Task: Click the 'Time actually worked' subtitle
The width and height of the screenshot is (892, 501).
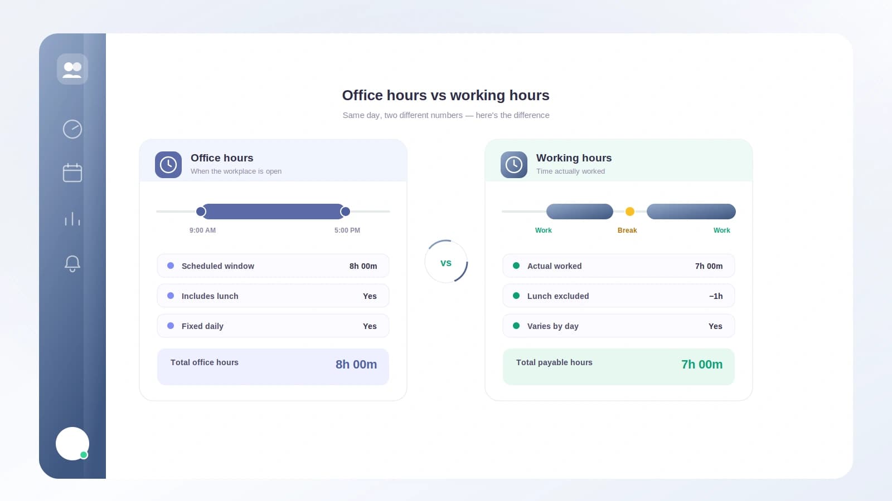Action: [570, 171]
